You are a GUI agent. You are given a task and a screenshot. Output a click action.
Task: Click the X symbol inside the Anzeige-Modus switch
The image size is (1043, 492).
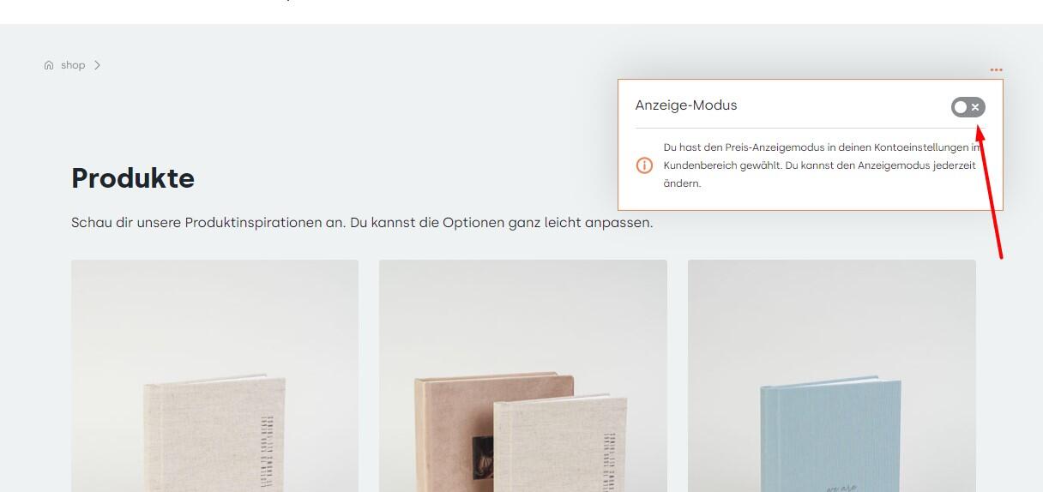click(975, 107)
